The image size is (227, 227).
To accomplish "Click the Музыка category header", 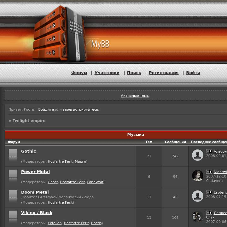I will point(136,135).
